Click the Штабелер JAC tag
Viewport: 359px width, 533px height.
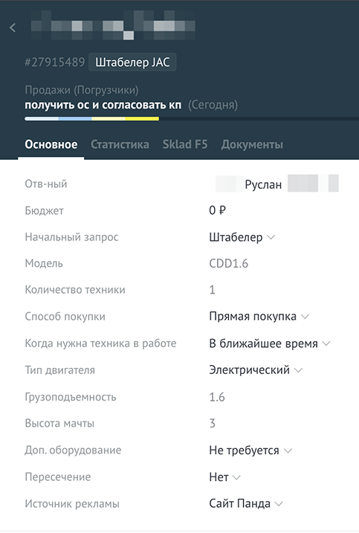(132, 62)
